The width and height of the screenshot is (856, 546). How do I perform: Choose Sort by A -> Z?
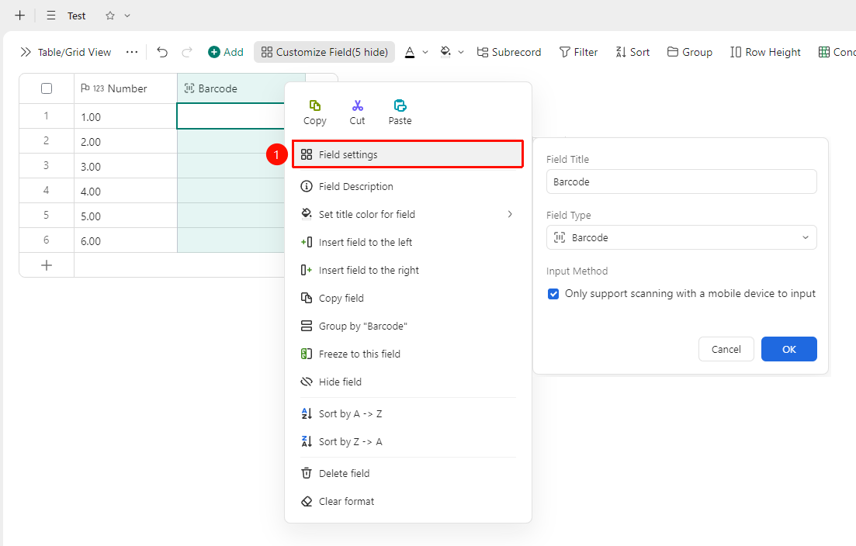(407, 413)
